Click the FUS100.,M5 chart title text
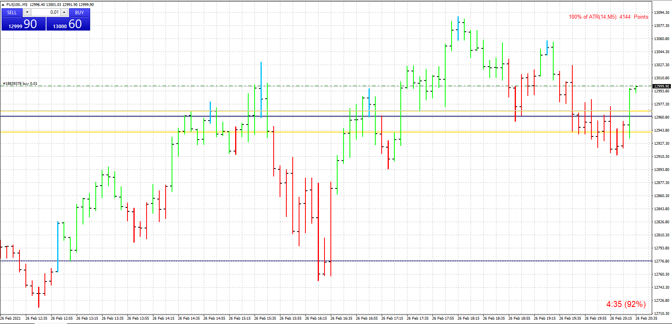672x324 pixels. [17, 5]
